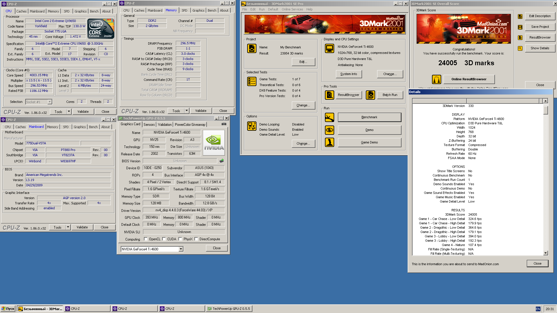Image resolution: width=557 pixels, height=313 pixels.
Task: Open the Socket #1 selection dropdown
Action: pyautogui.click(x=50, y=102)
